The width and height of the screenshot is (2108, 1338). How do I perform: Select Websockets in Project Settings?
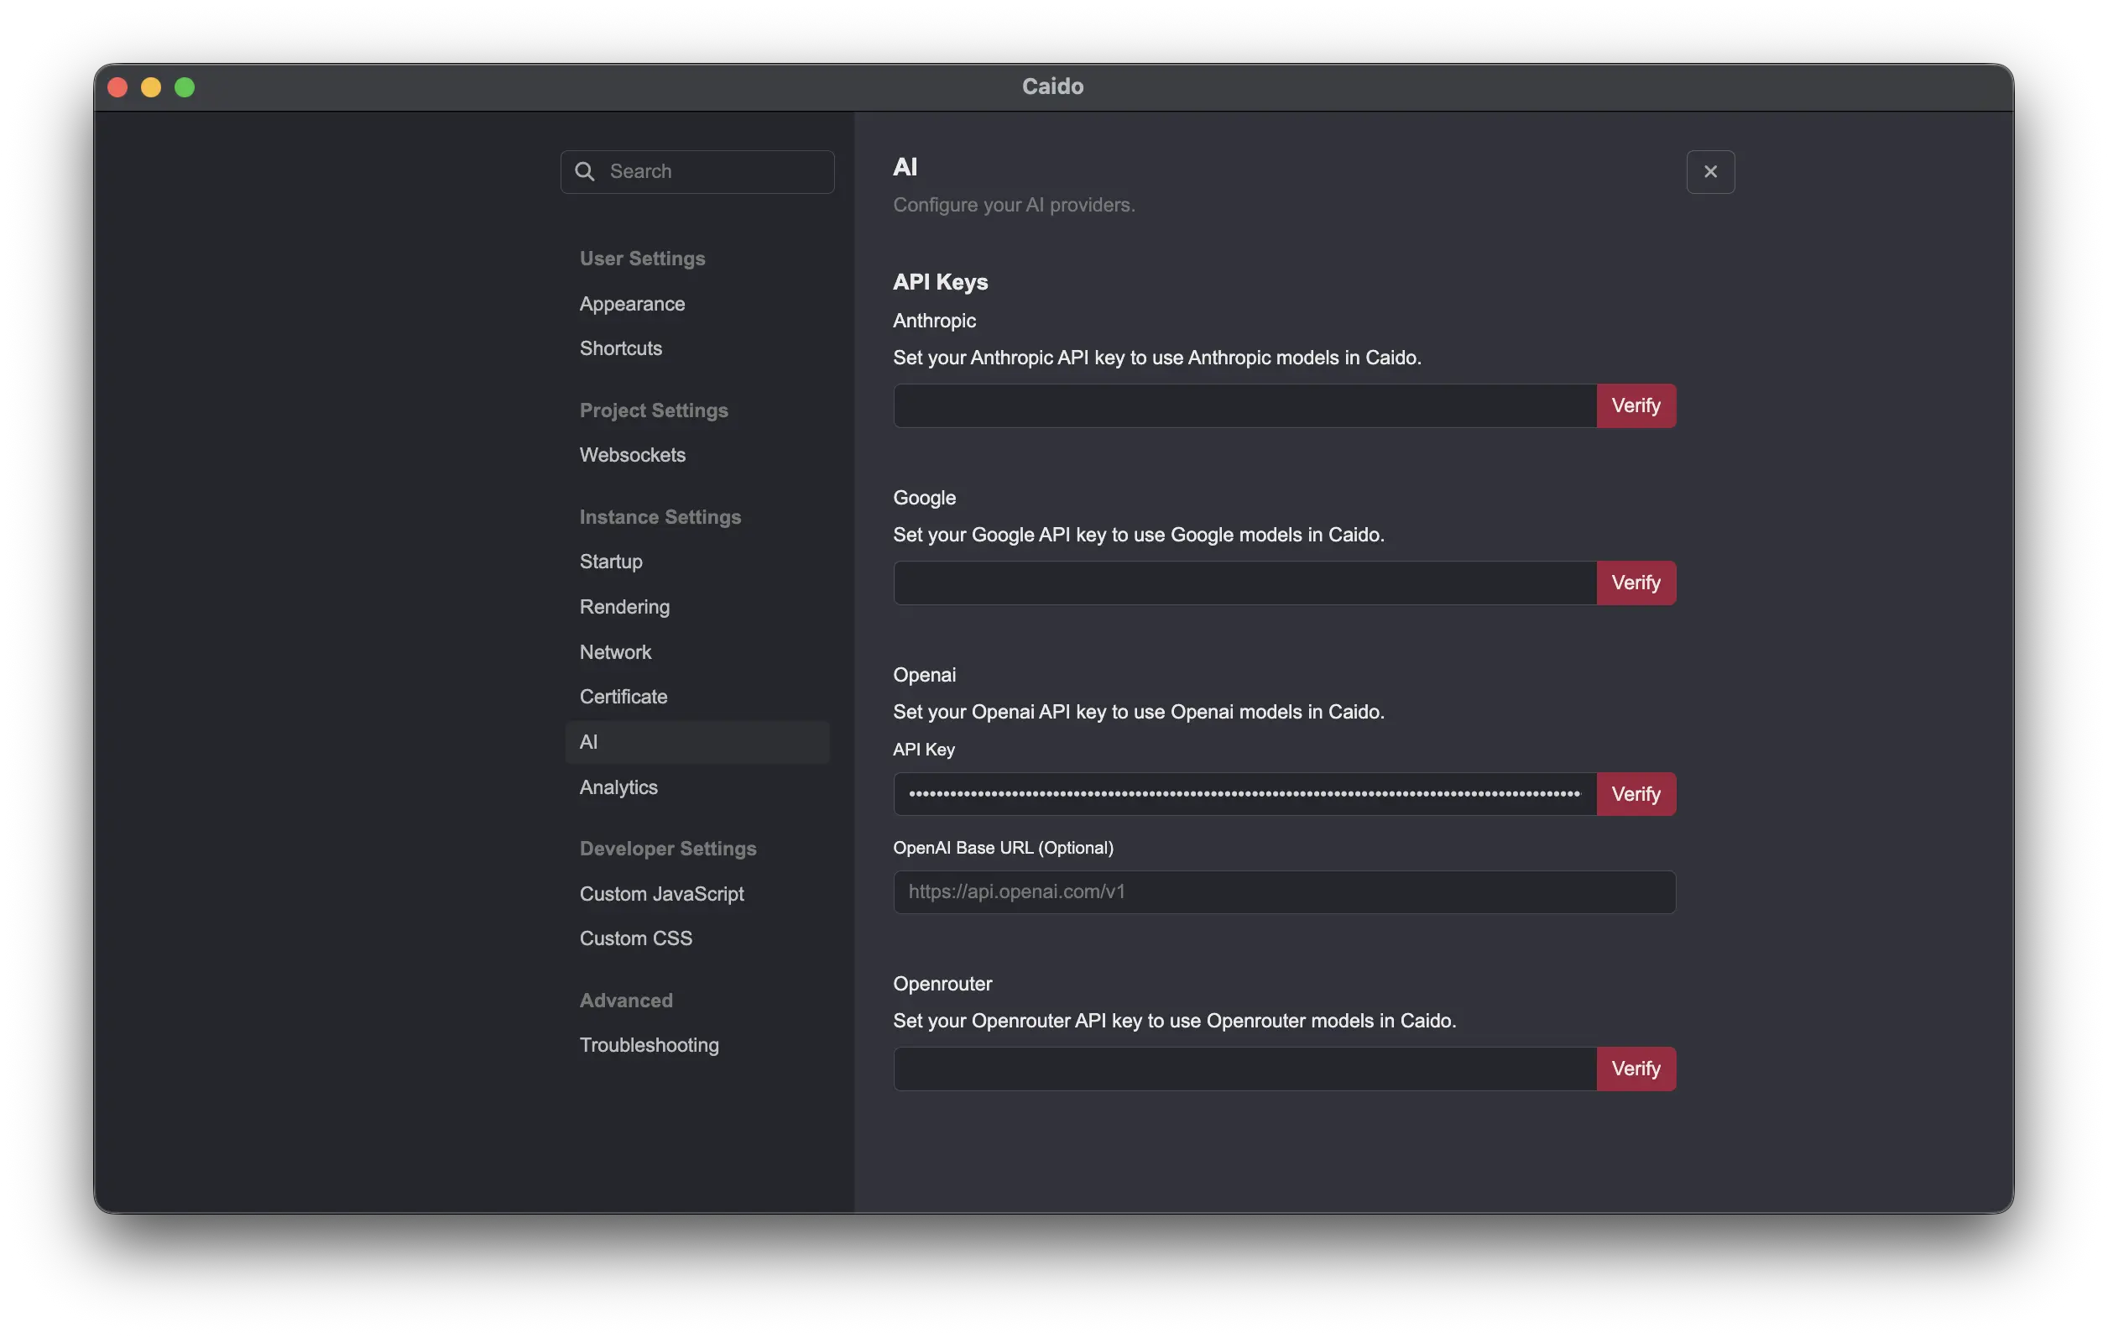pyautogui.click(x=631, y=455)
